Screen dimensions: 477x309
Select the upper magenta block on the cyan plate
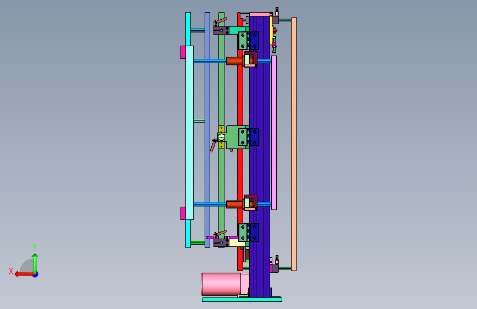click(x=183, y=52)
